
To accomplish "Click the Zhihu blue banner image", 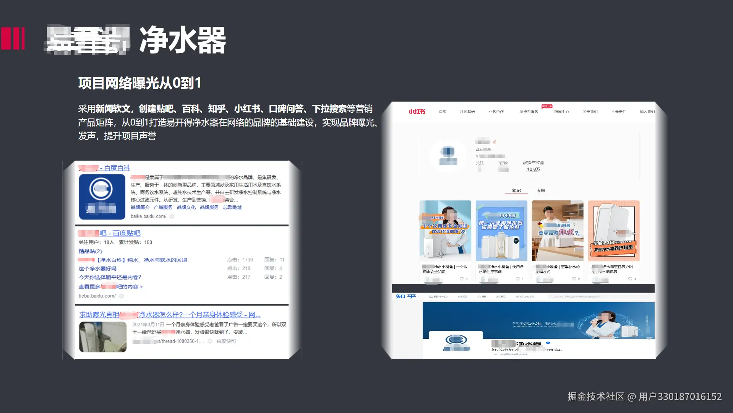I will pos(538,320).
